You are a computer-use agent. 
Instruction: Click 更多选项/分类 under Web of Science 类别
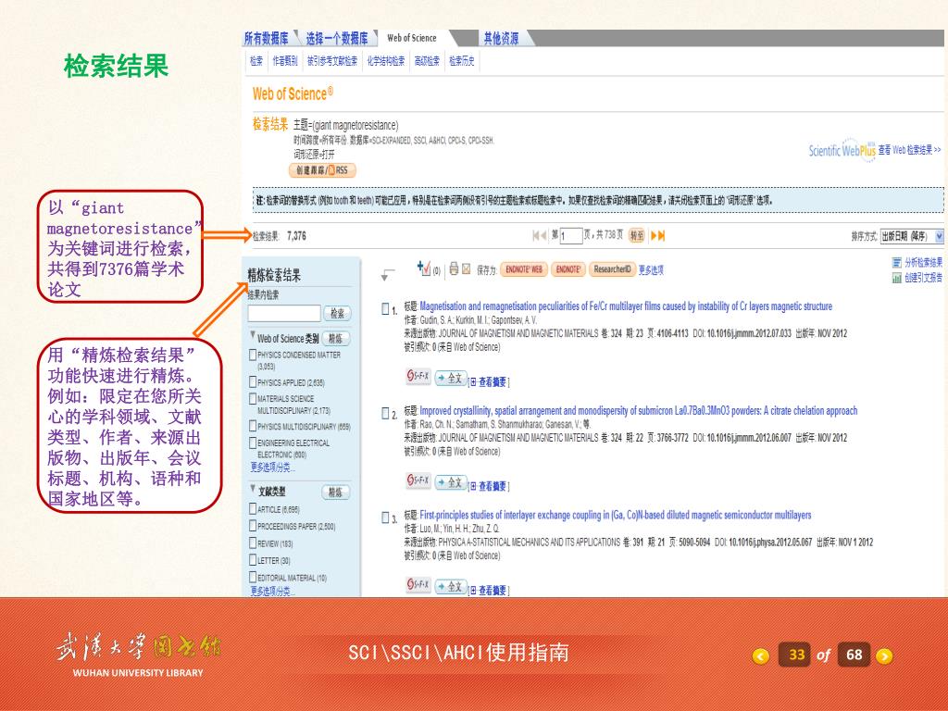tap(273, 467)
